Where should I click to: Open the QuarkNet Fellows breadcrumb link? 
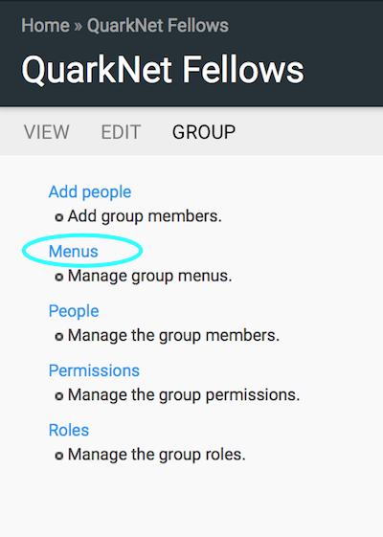click(x=158, y=26)
